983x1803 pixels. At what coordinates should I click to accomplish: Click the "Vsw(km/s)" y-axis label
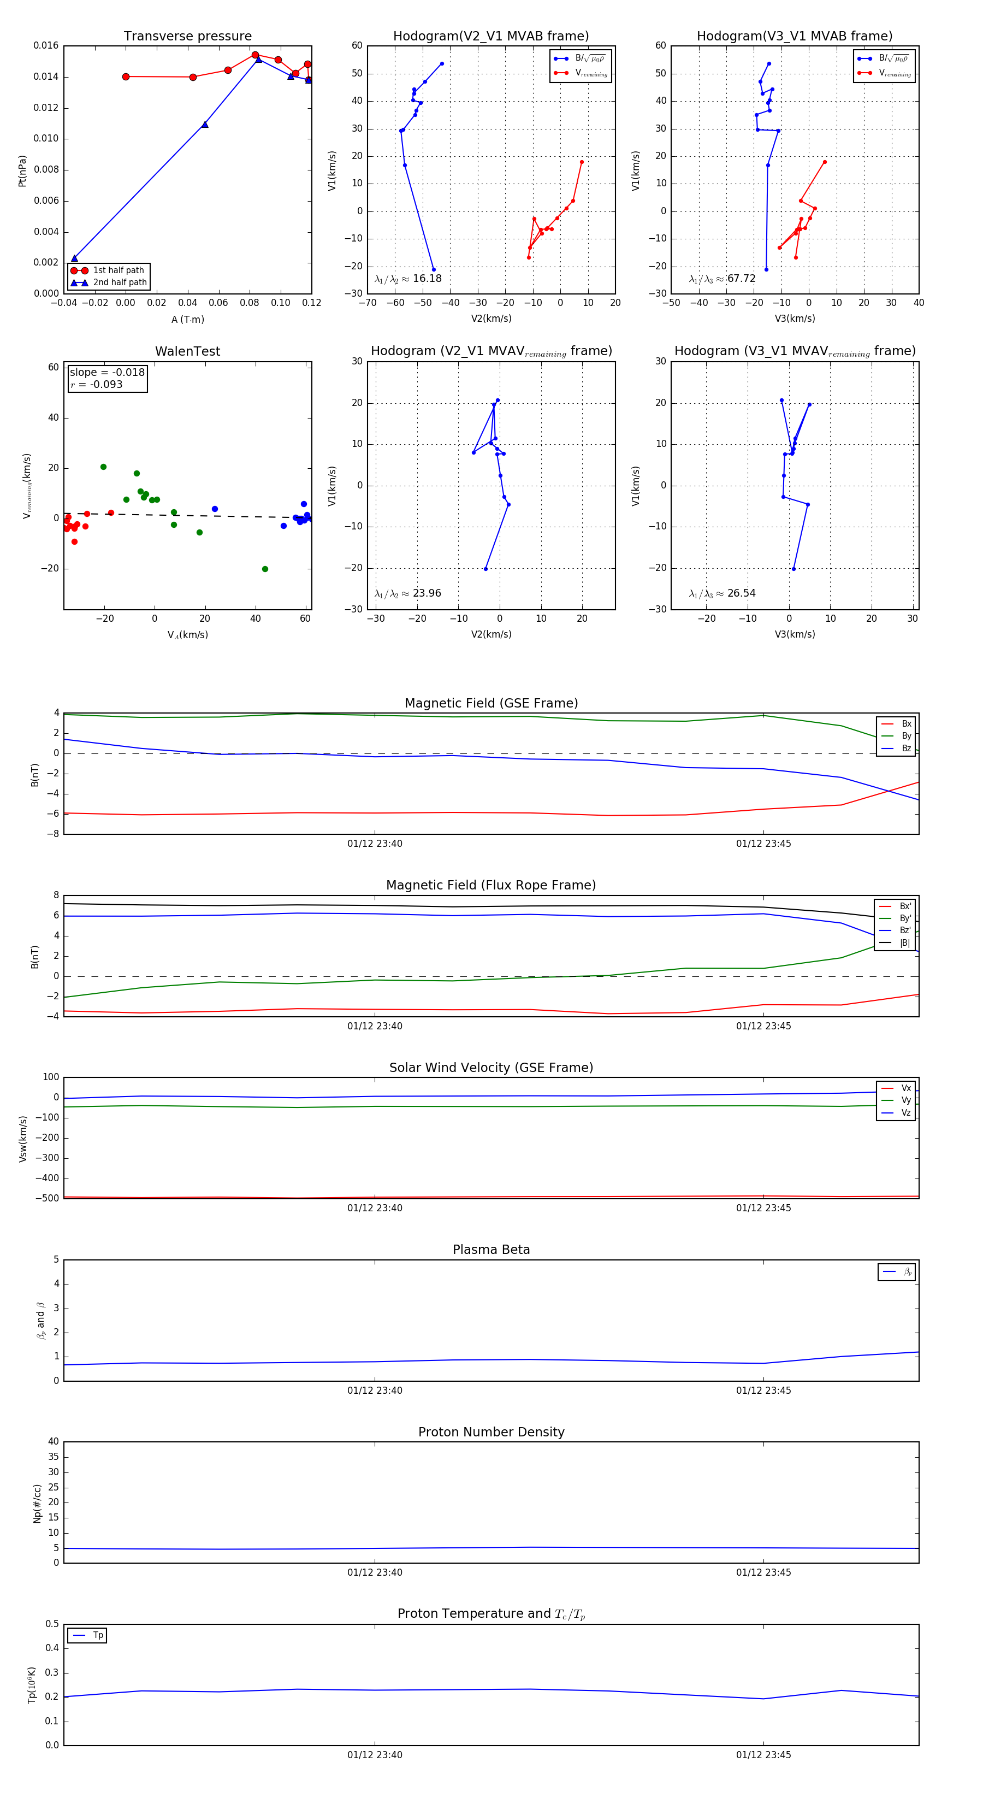point(22,1139)
